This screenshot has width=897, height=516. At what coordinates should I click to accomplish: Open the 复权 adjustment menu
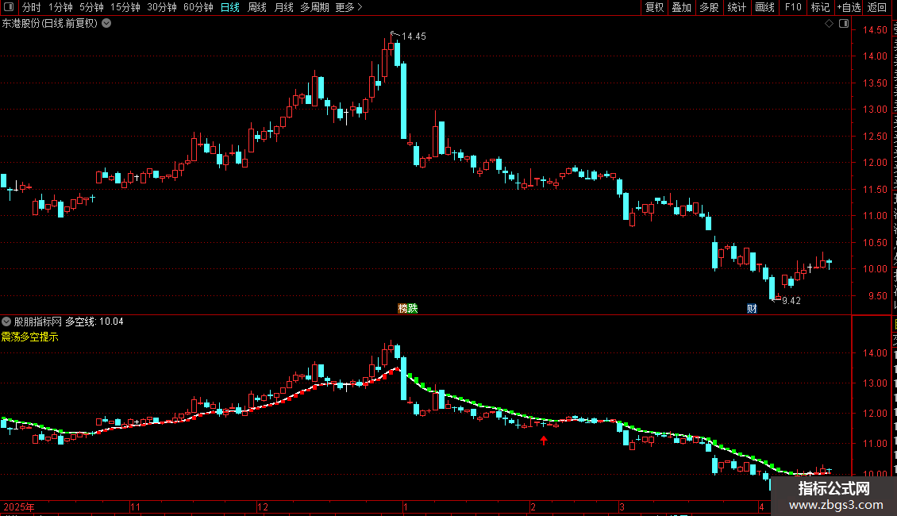(x=654, y=7)
